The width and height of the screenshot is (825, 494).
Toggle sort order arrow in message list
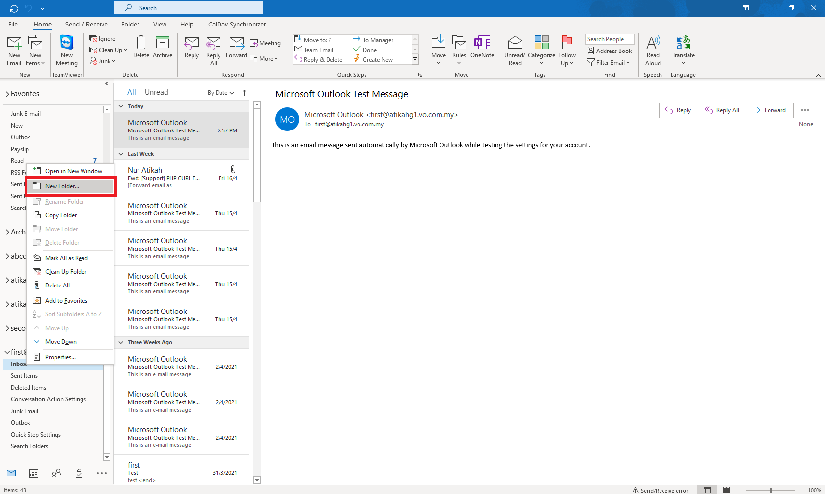pos(244,93)
